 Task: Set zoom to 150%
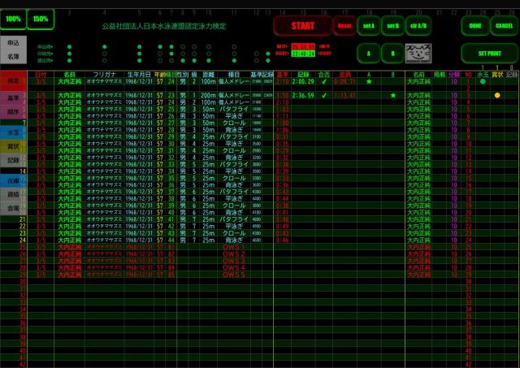click(40, 18)
